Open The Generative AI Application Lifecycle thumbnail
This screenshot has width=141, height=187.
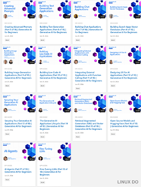tap(54, 104)
